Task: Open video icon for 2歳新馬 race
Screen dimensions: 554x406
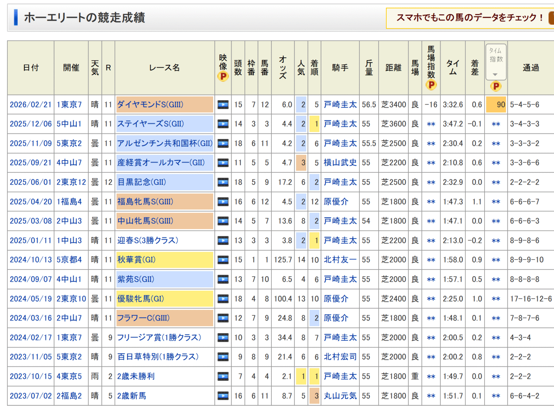Action: (223, 396)
